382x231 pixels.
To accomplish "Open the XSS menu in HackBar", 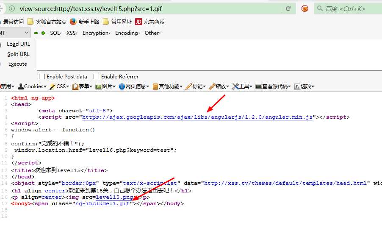I will click(x=72, y=33).
